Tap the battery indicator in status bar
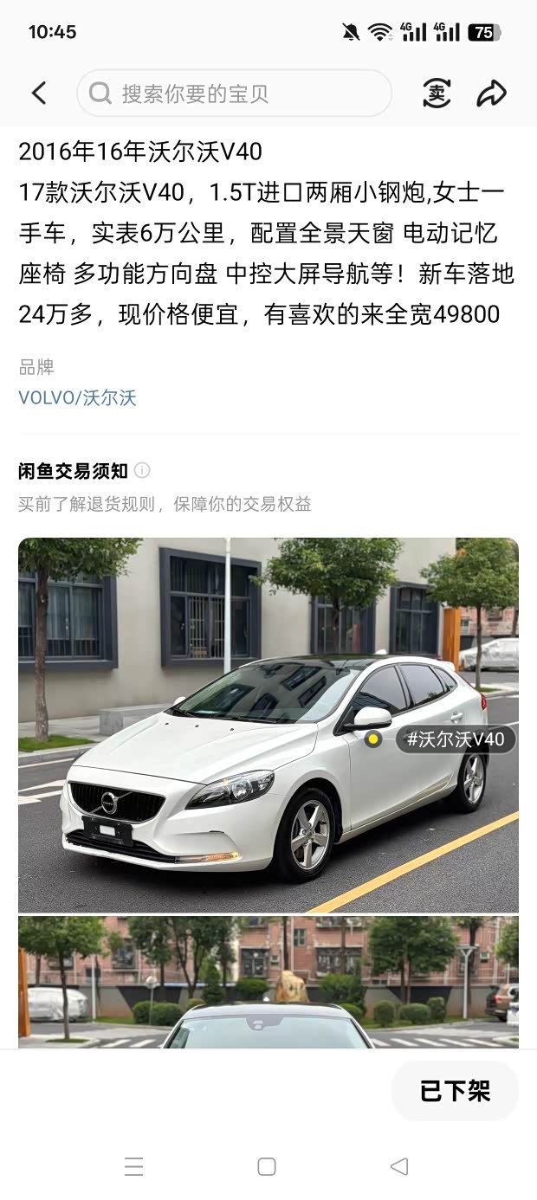Viewport: 537px width, 1200px height. 484,32
